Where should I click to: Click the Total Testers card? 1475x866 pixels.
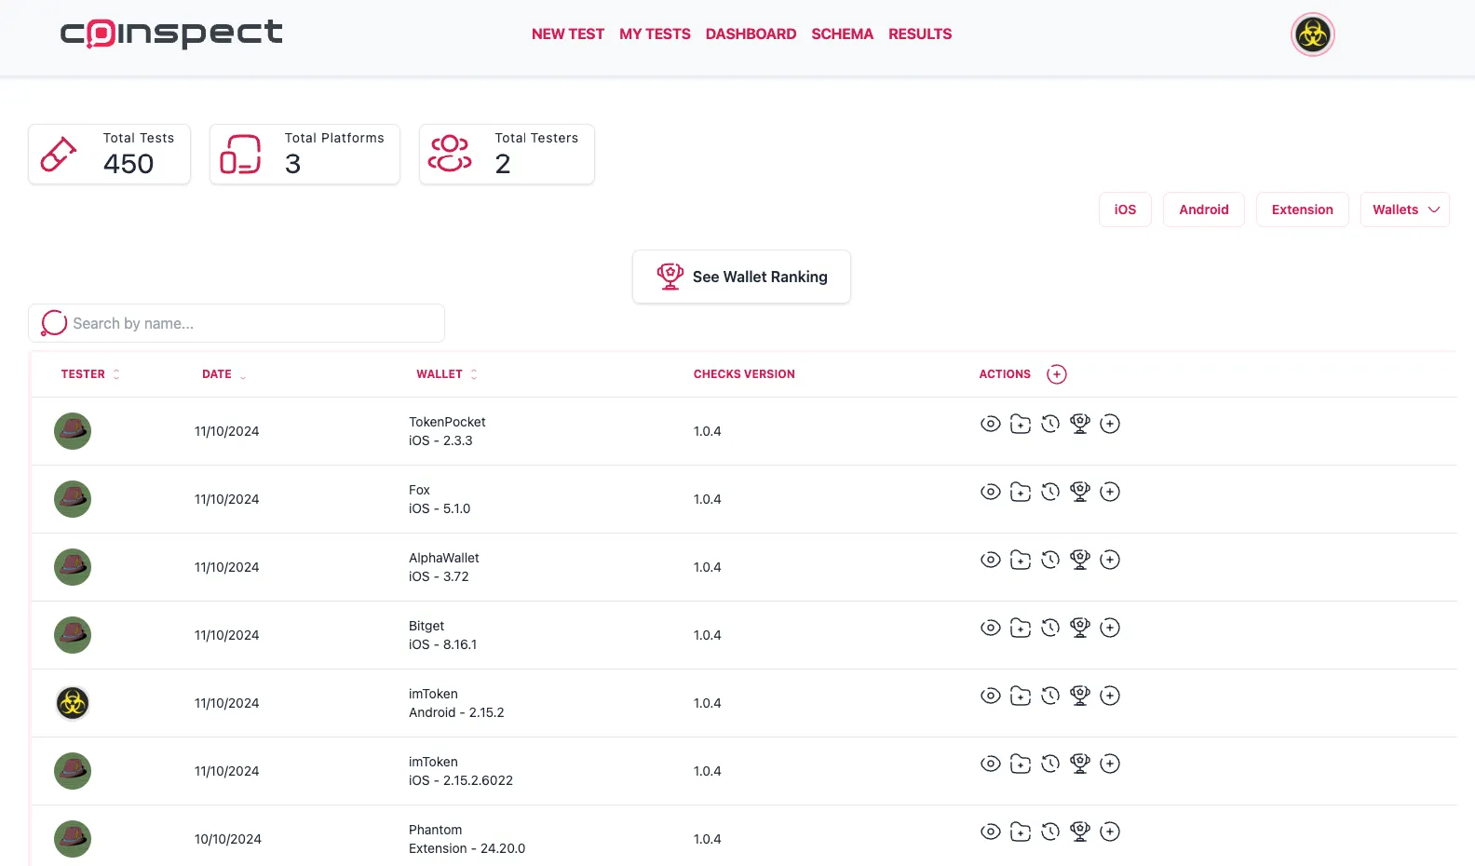click(507, 155)
